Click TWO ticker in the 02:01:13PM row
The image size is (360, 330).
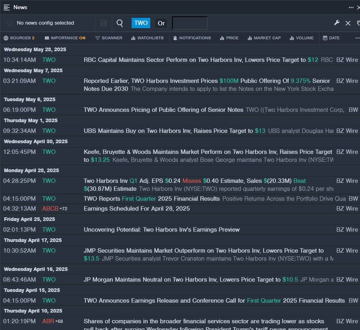(x=49, y=230)
